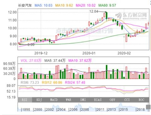
Task: Click the 2006 marker on timeline
Action: coord(73,110)
